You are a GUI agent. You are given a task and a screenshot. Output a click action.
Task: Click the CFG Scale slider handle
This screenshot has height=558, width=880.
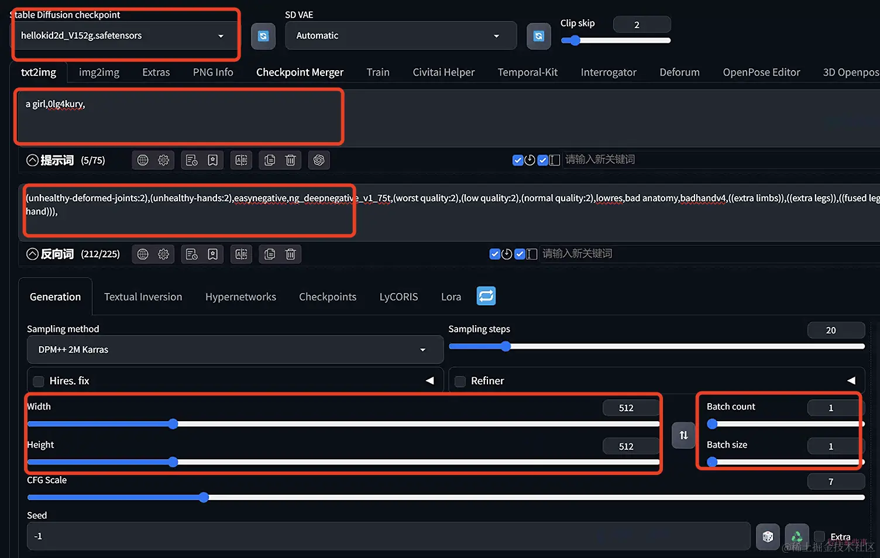click(204, 498)
